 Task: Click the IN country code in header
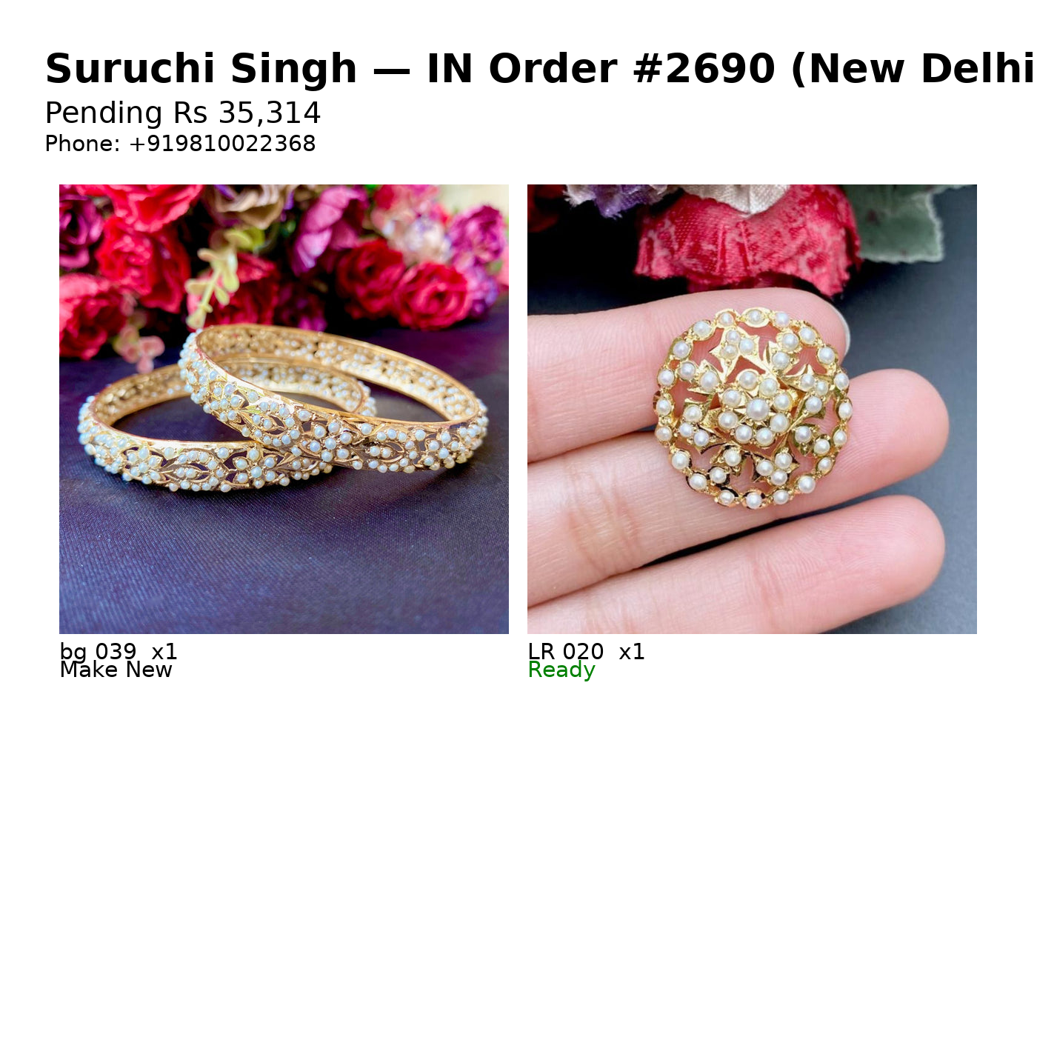pos(450,69)
